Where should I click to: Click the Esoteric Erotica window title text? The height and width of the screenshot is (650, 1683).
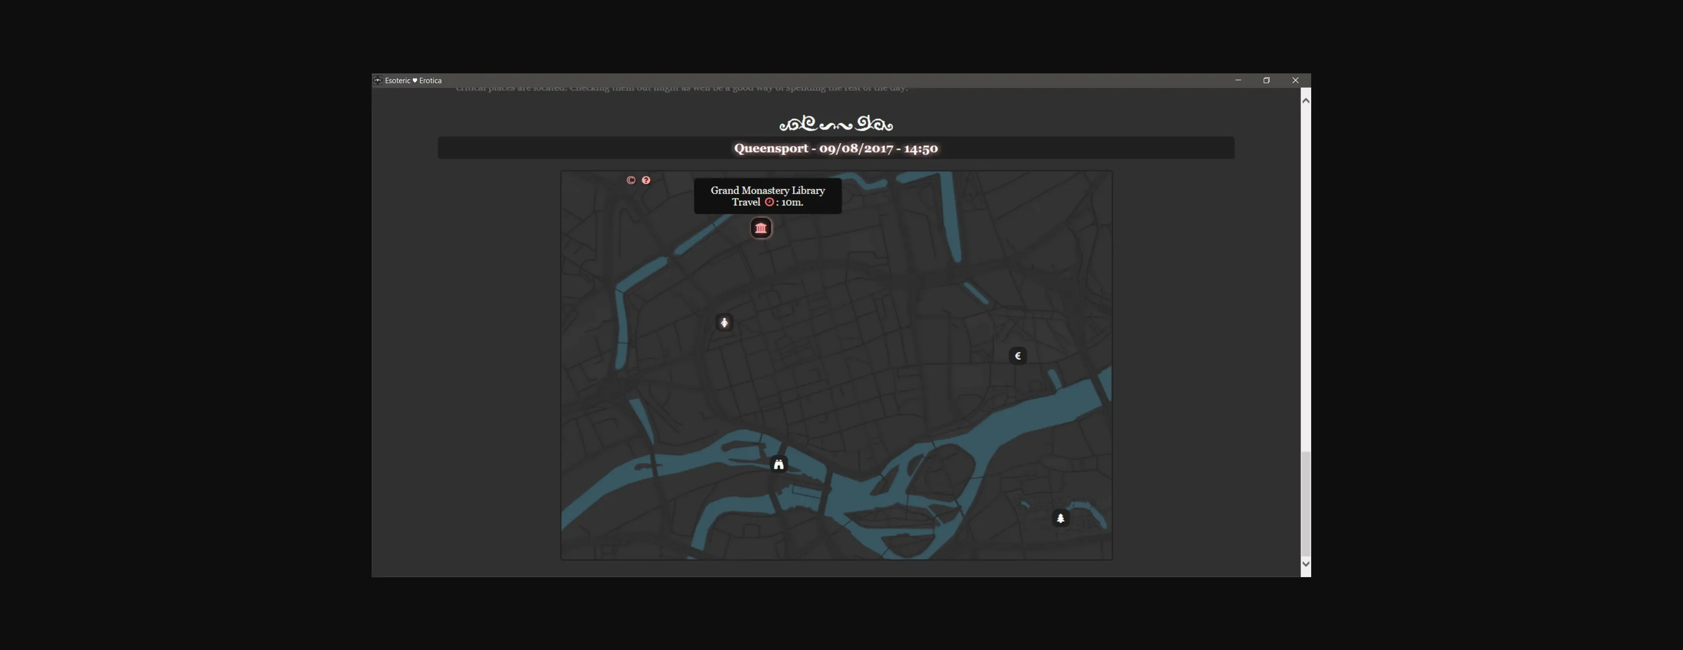pyautogui.click(x=413, y=80)
